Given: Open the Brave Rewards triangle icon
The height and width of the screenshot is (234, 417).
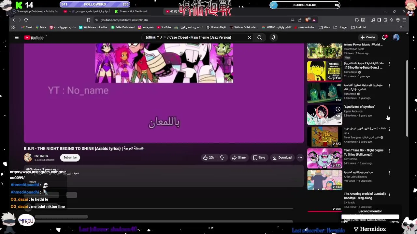Looking at the screenshot, I should click(314, 20).
